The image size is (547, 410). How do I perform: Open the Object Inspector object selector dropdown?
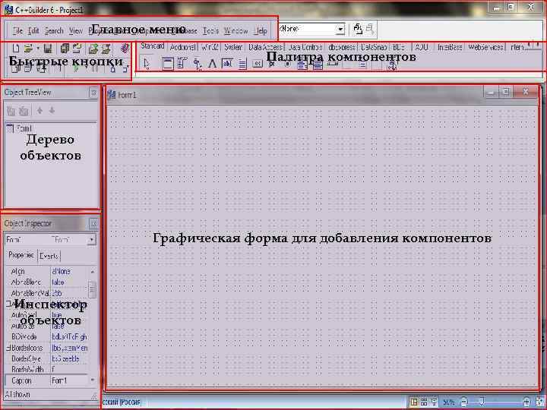click(92, 239)
